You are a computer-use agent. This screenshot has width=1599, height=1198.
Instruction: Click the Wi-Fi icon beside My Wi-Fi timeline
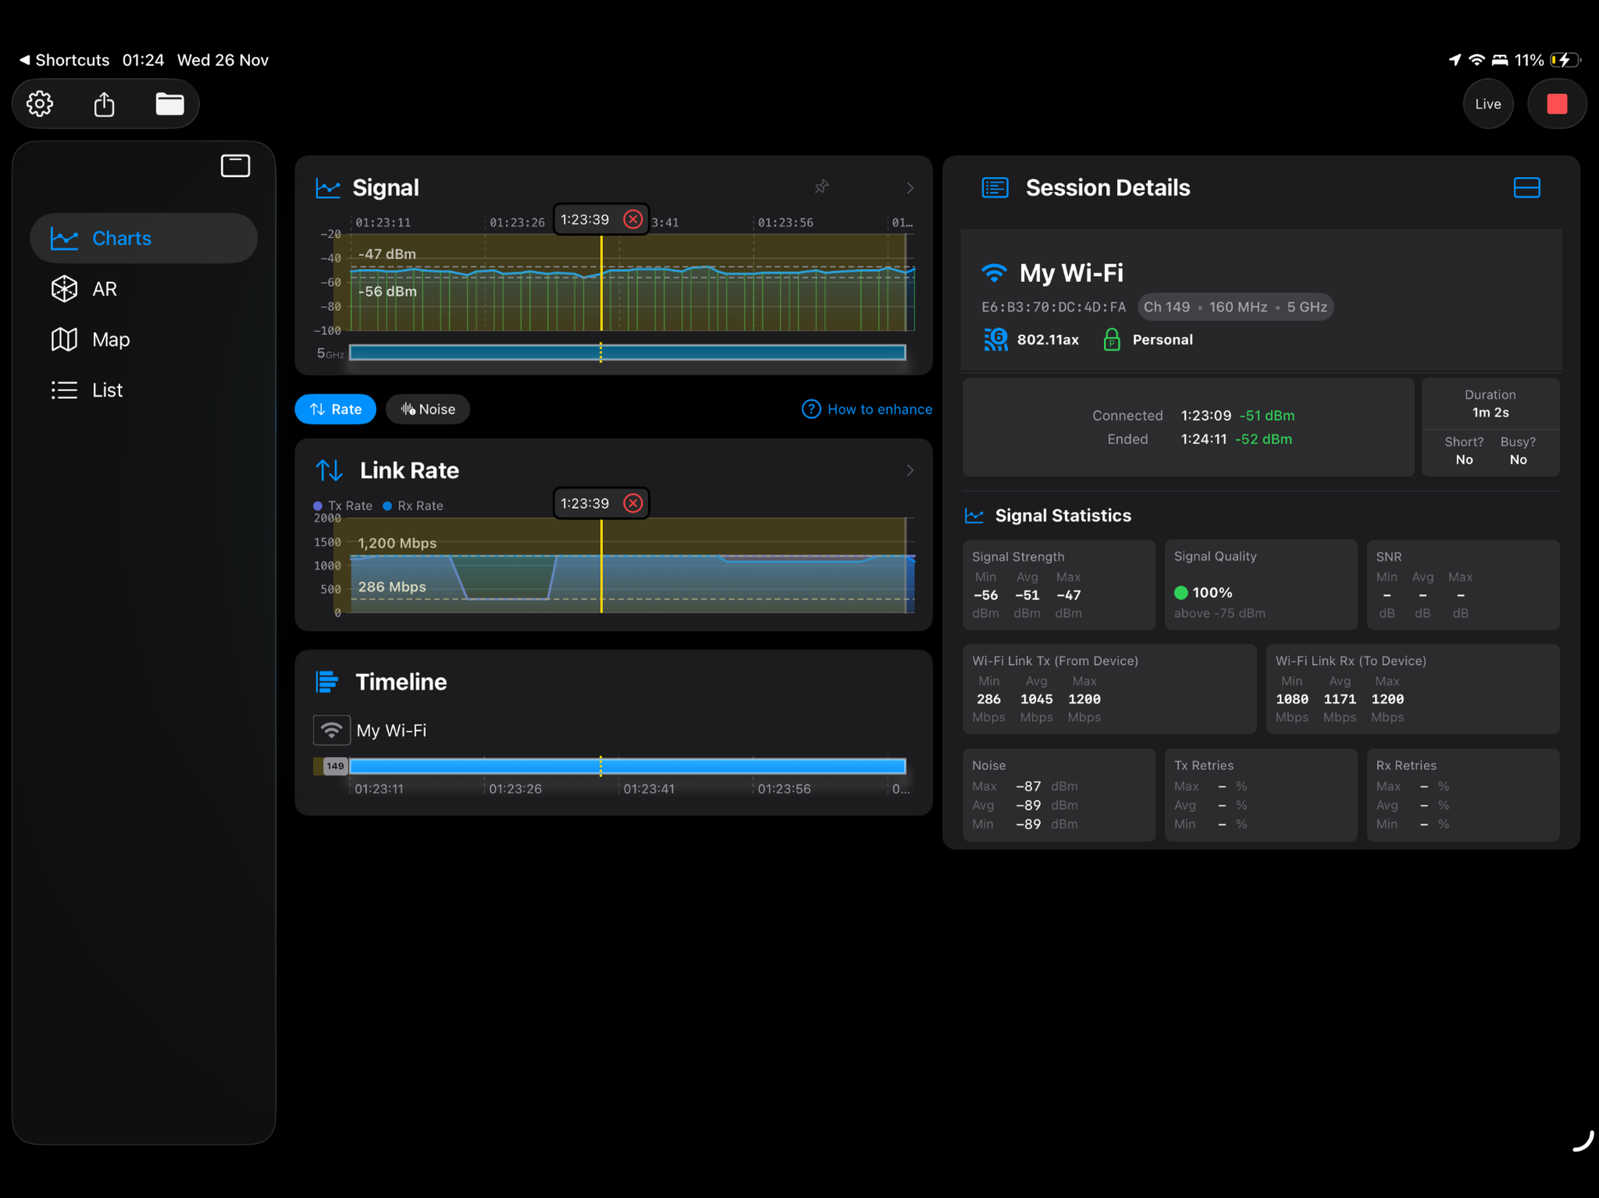pyautogui.click(x=331, y=730)
